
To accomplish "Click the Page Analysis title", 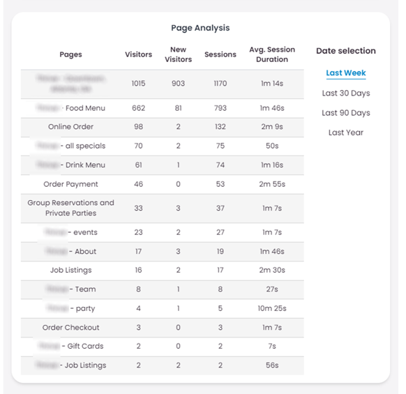I will [200, 28].
